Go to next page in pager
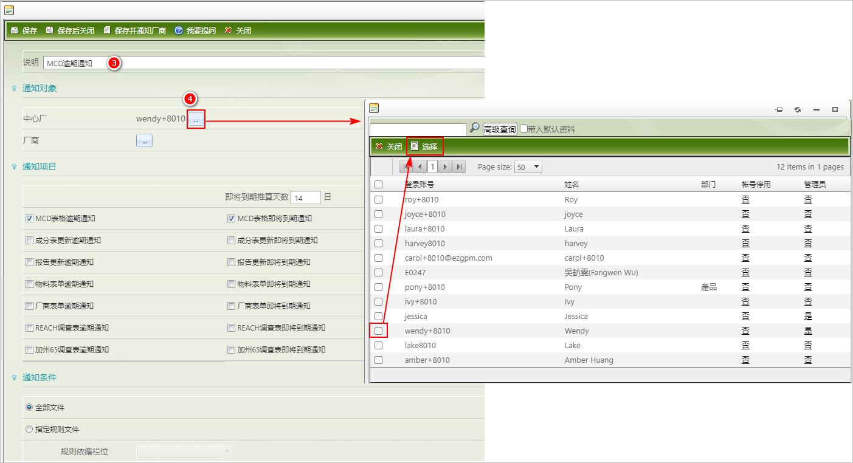This screenshot has width=853, height=463. [x=446, y=166]
